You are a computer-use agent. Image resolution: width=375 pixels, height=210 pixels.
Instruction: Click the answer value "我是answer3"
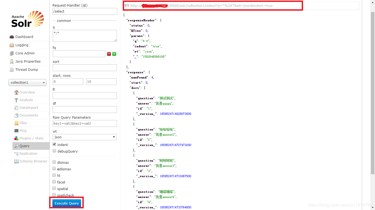165,166
